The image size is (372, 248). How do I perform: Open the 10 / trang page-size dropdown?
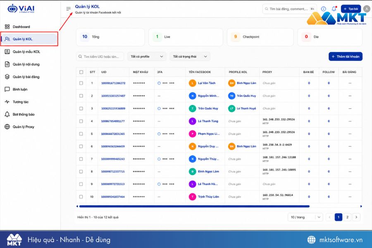(305, 217)
